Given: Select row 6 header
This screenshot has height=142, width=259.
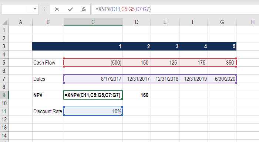Looking at the screenshot, I should [4, 71].
